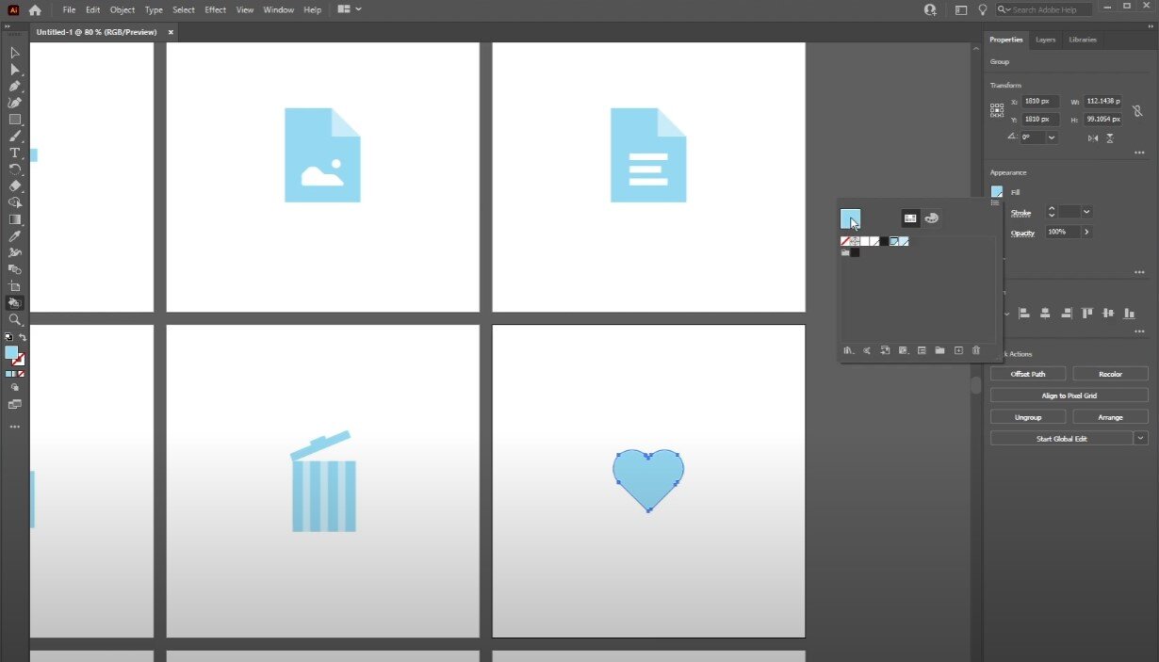The height and width of the screenshot is (662, 1159).
Task: Swap fill and stroke colors in the toolbar
Action: point(23,337)
